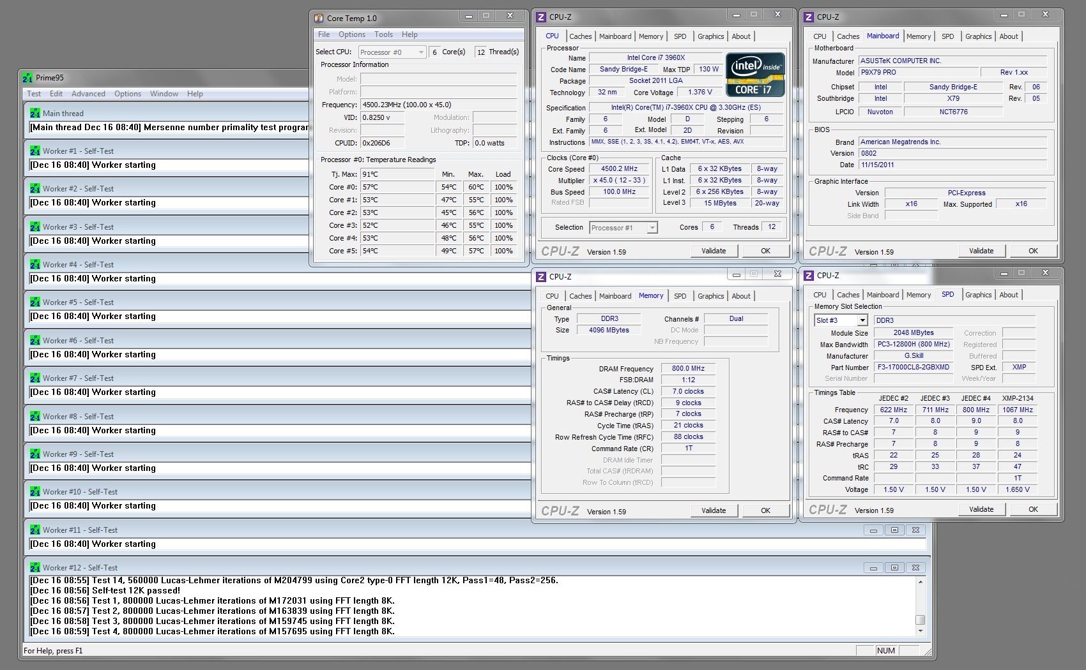Click the Worker #12 Self-Test window icon
Screen dimensions: 1086x670
click(34, 567)
